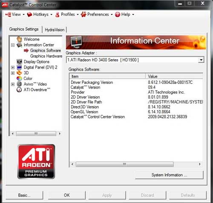Click the Color wheel icon

[x=19, y=78]
